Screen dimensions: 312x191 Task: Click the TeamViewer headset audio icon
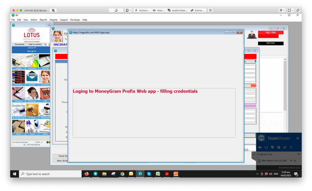(266, 147)
